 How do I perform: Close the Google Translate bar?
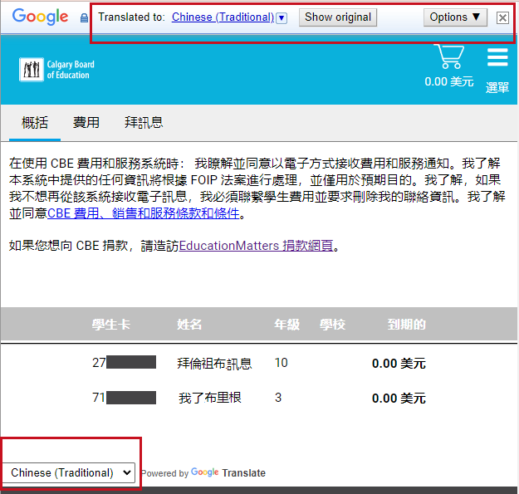(x=502, y=17)
